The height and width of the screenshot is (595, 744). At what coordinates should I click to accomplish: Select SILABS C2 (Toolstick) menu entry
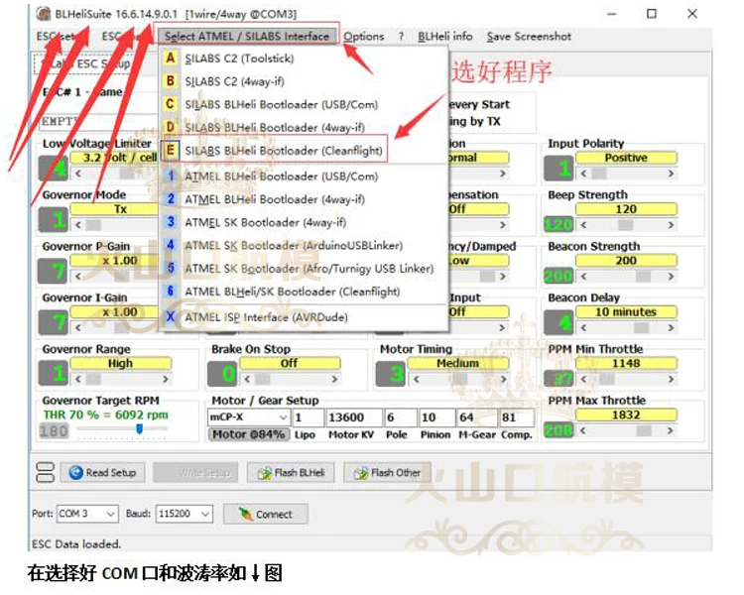pyautogui.click(x=239, y=59)
